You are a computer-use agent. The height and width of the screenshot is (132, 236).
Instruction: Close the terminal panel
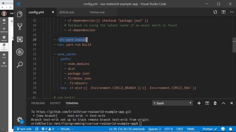click(232, 103)
